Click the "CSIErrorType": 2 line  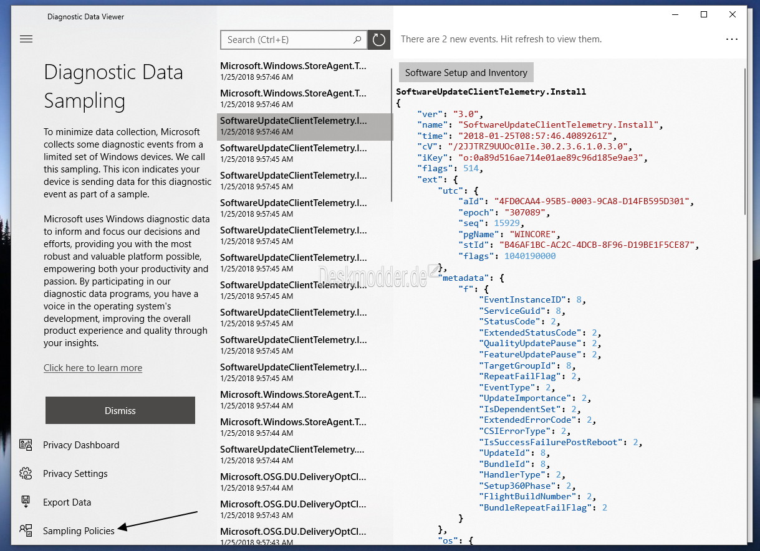525,431
